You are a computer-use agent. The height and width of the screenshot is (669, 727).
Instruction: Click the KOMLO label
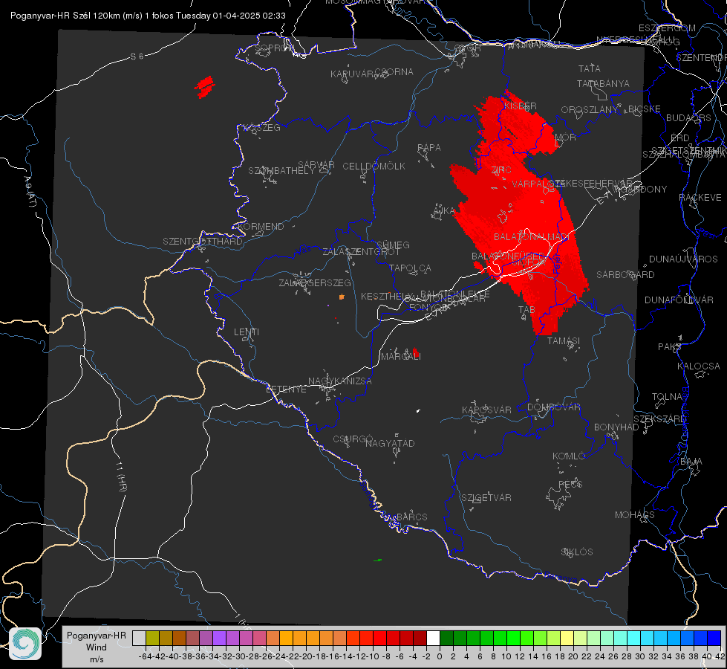[569, 456]
